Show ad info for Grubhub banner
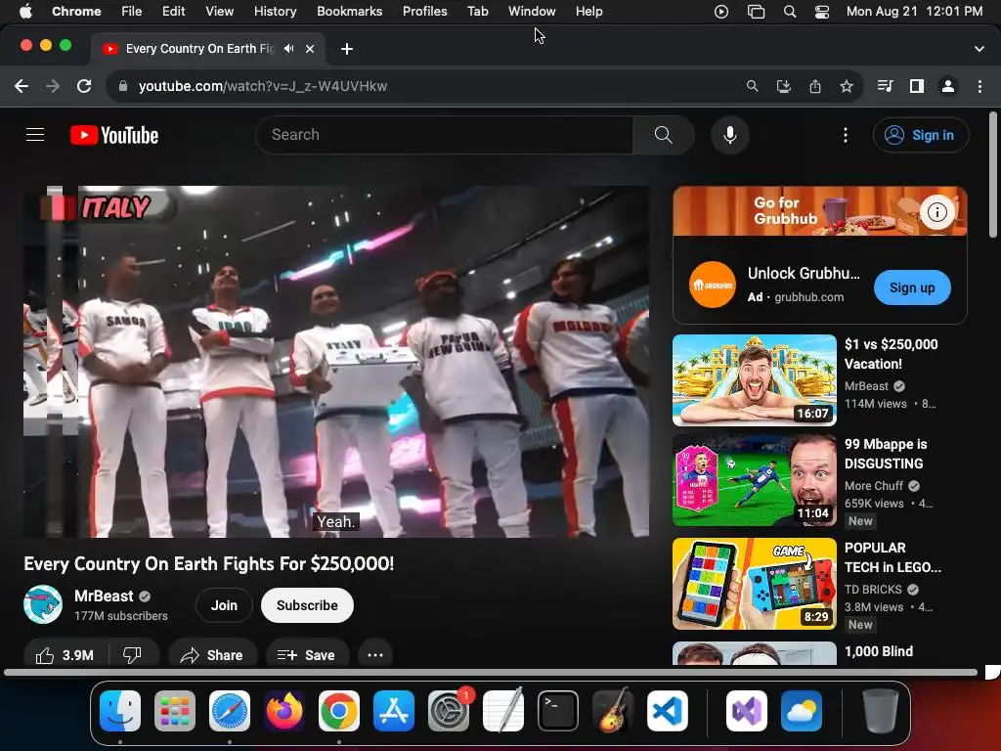The image size is (1001, 751). point(936,212)
